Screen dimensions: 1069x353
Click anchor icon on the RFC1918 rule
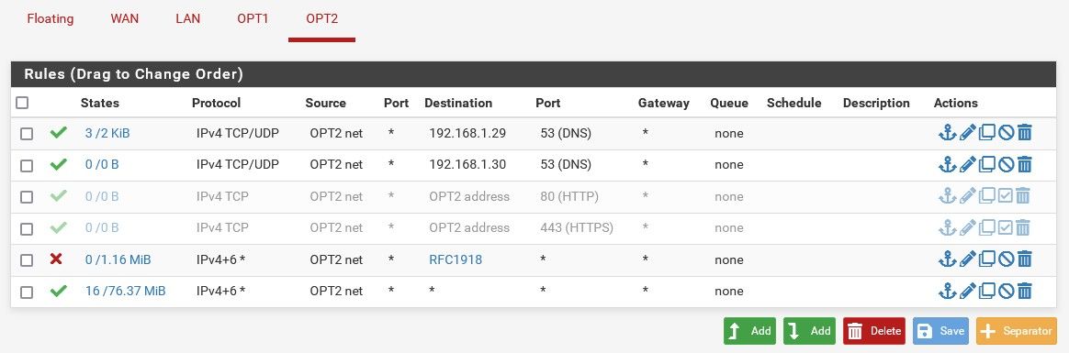(948, 259)
